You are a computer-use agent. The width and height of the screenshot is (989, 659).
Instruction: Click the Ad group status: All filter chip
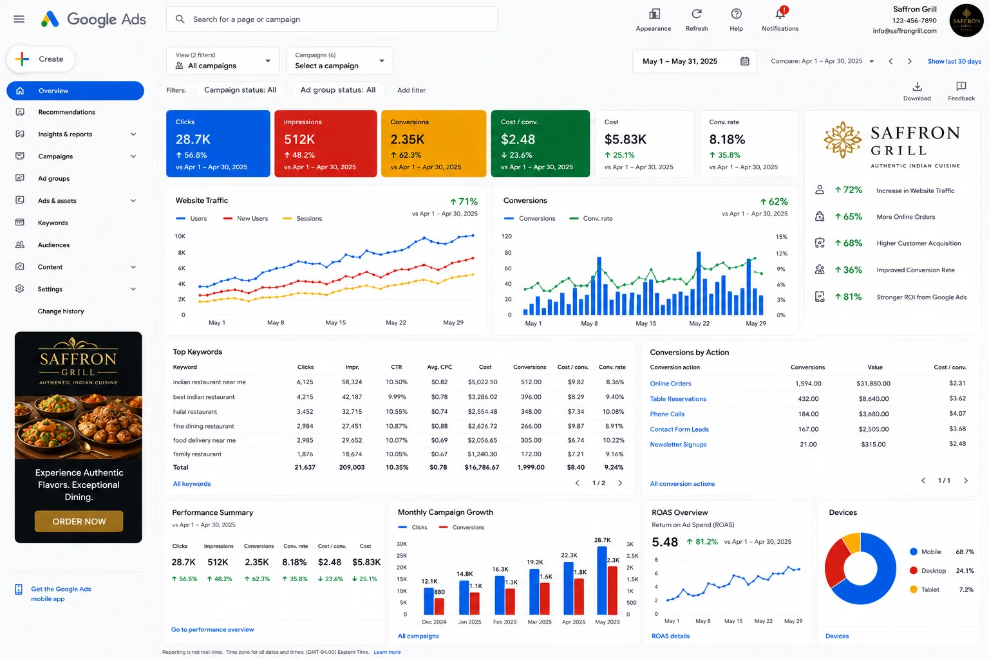(338, 90)
